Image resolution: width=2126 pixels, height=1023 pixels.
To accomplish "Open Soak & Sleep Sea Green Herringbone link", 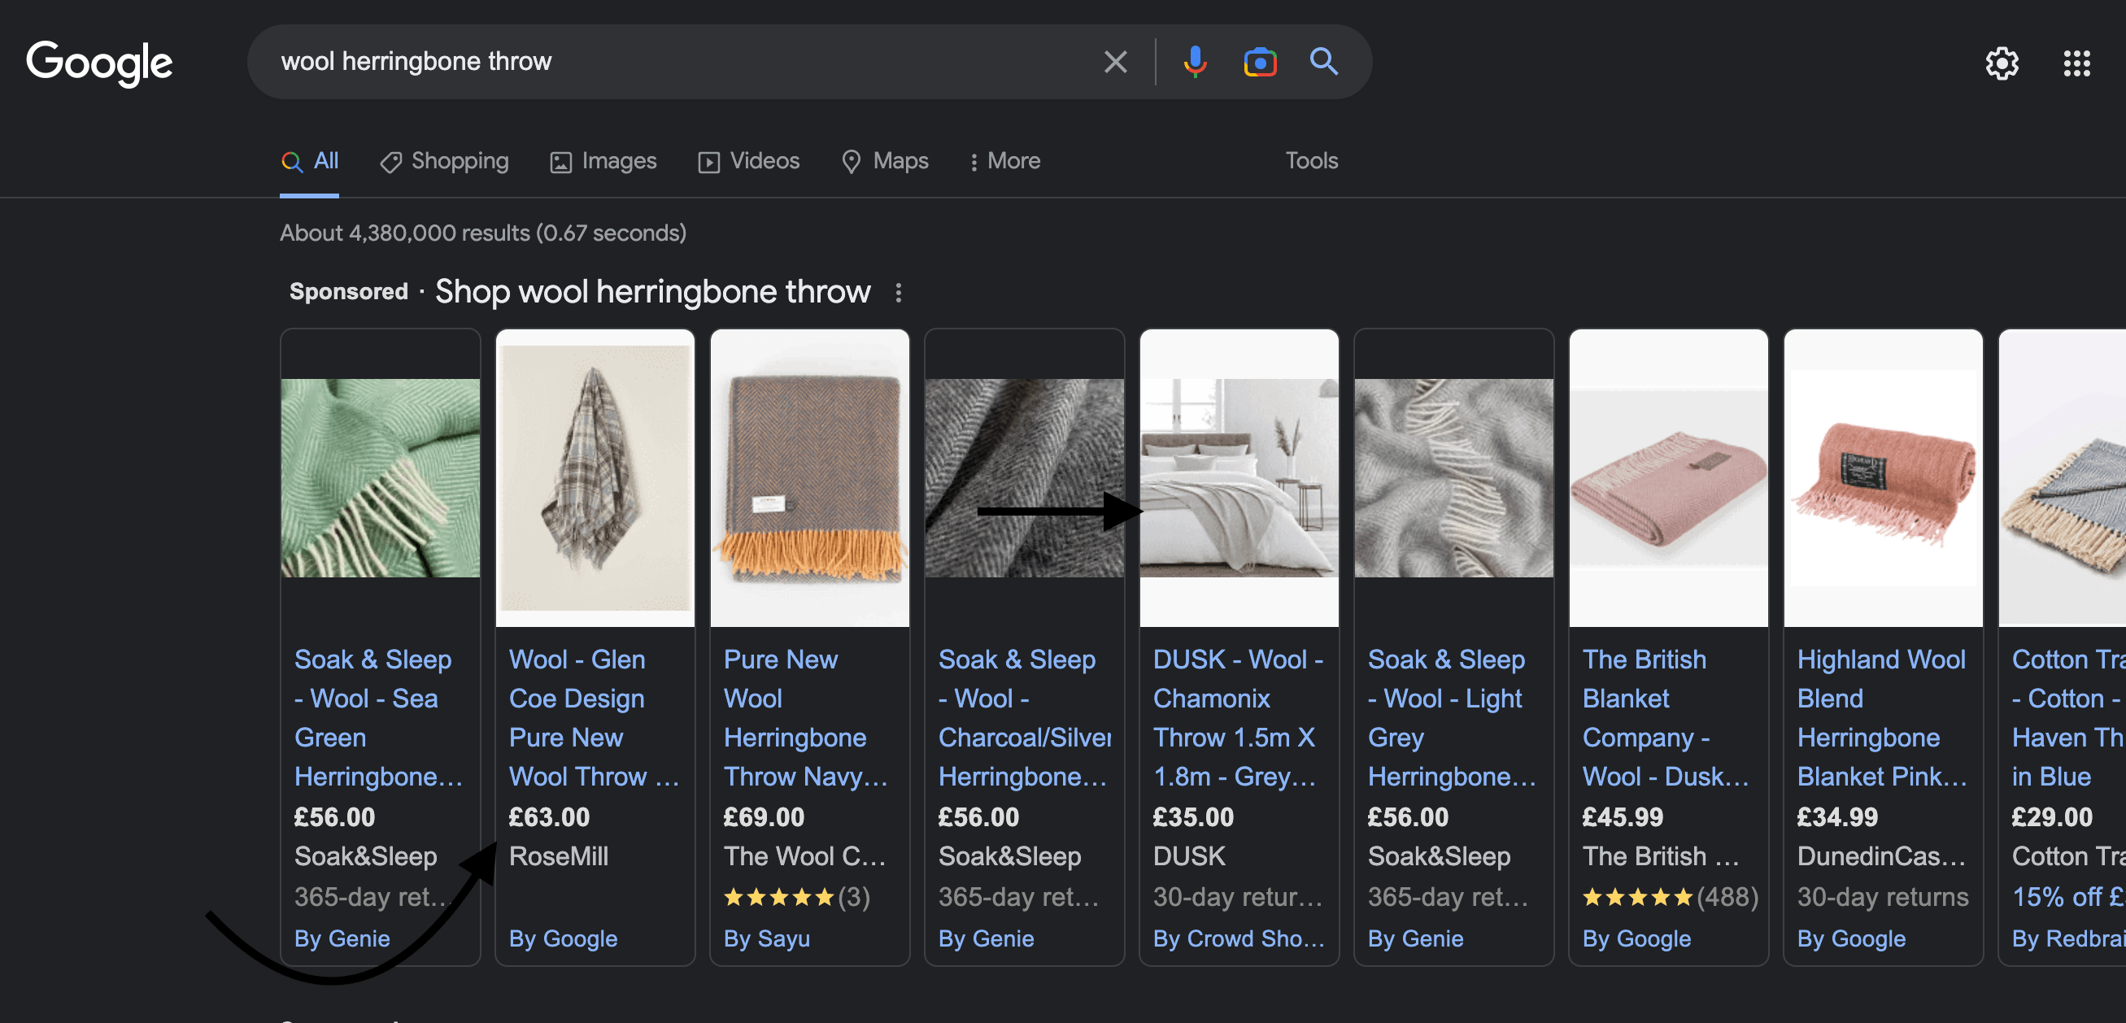I will tap(378, 718).
